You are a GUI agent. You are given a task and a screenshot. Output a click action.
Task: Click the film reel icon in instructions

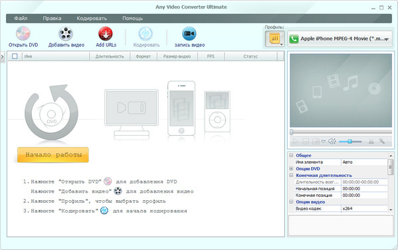tap(118, 191)
